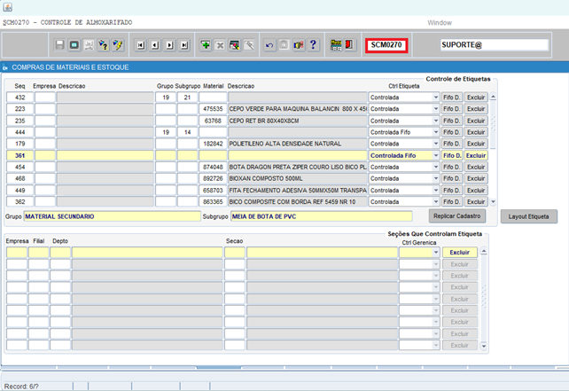The image size is (569, 391).
Task: Click Material cell 658703
Action: 213,191
